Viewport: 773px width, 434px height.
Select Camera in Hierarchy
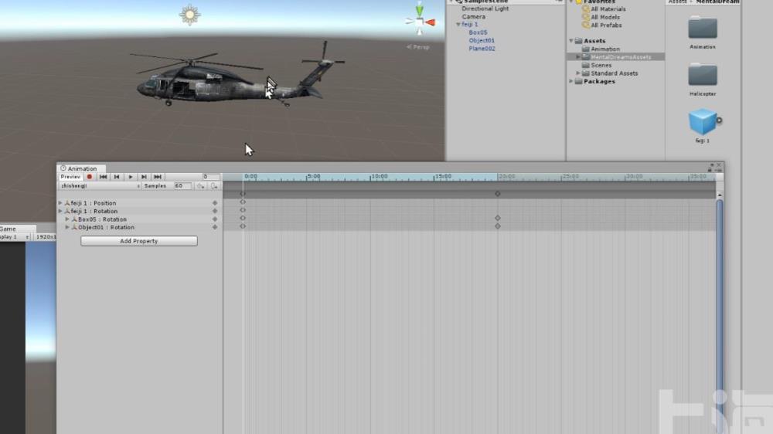tap(473, 16)
